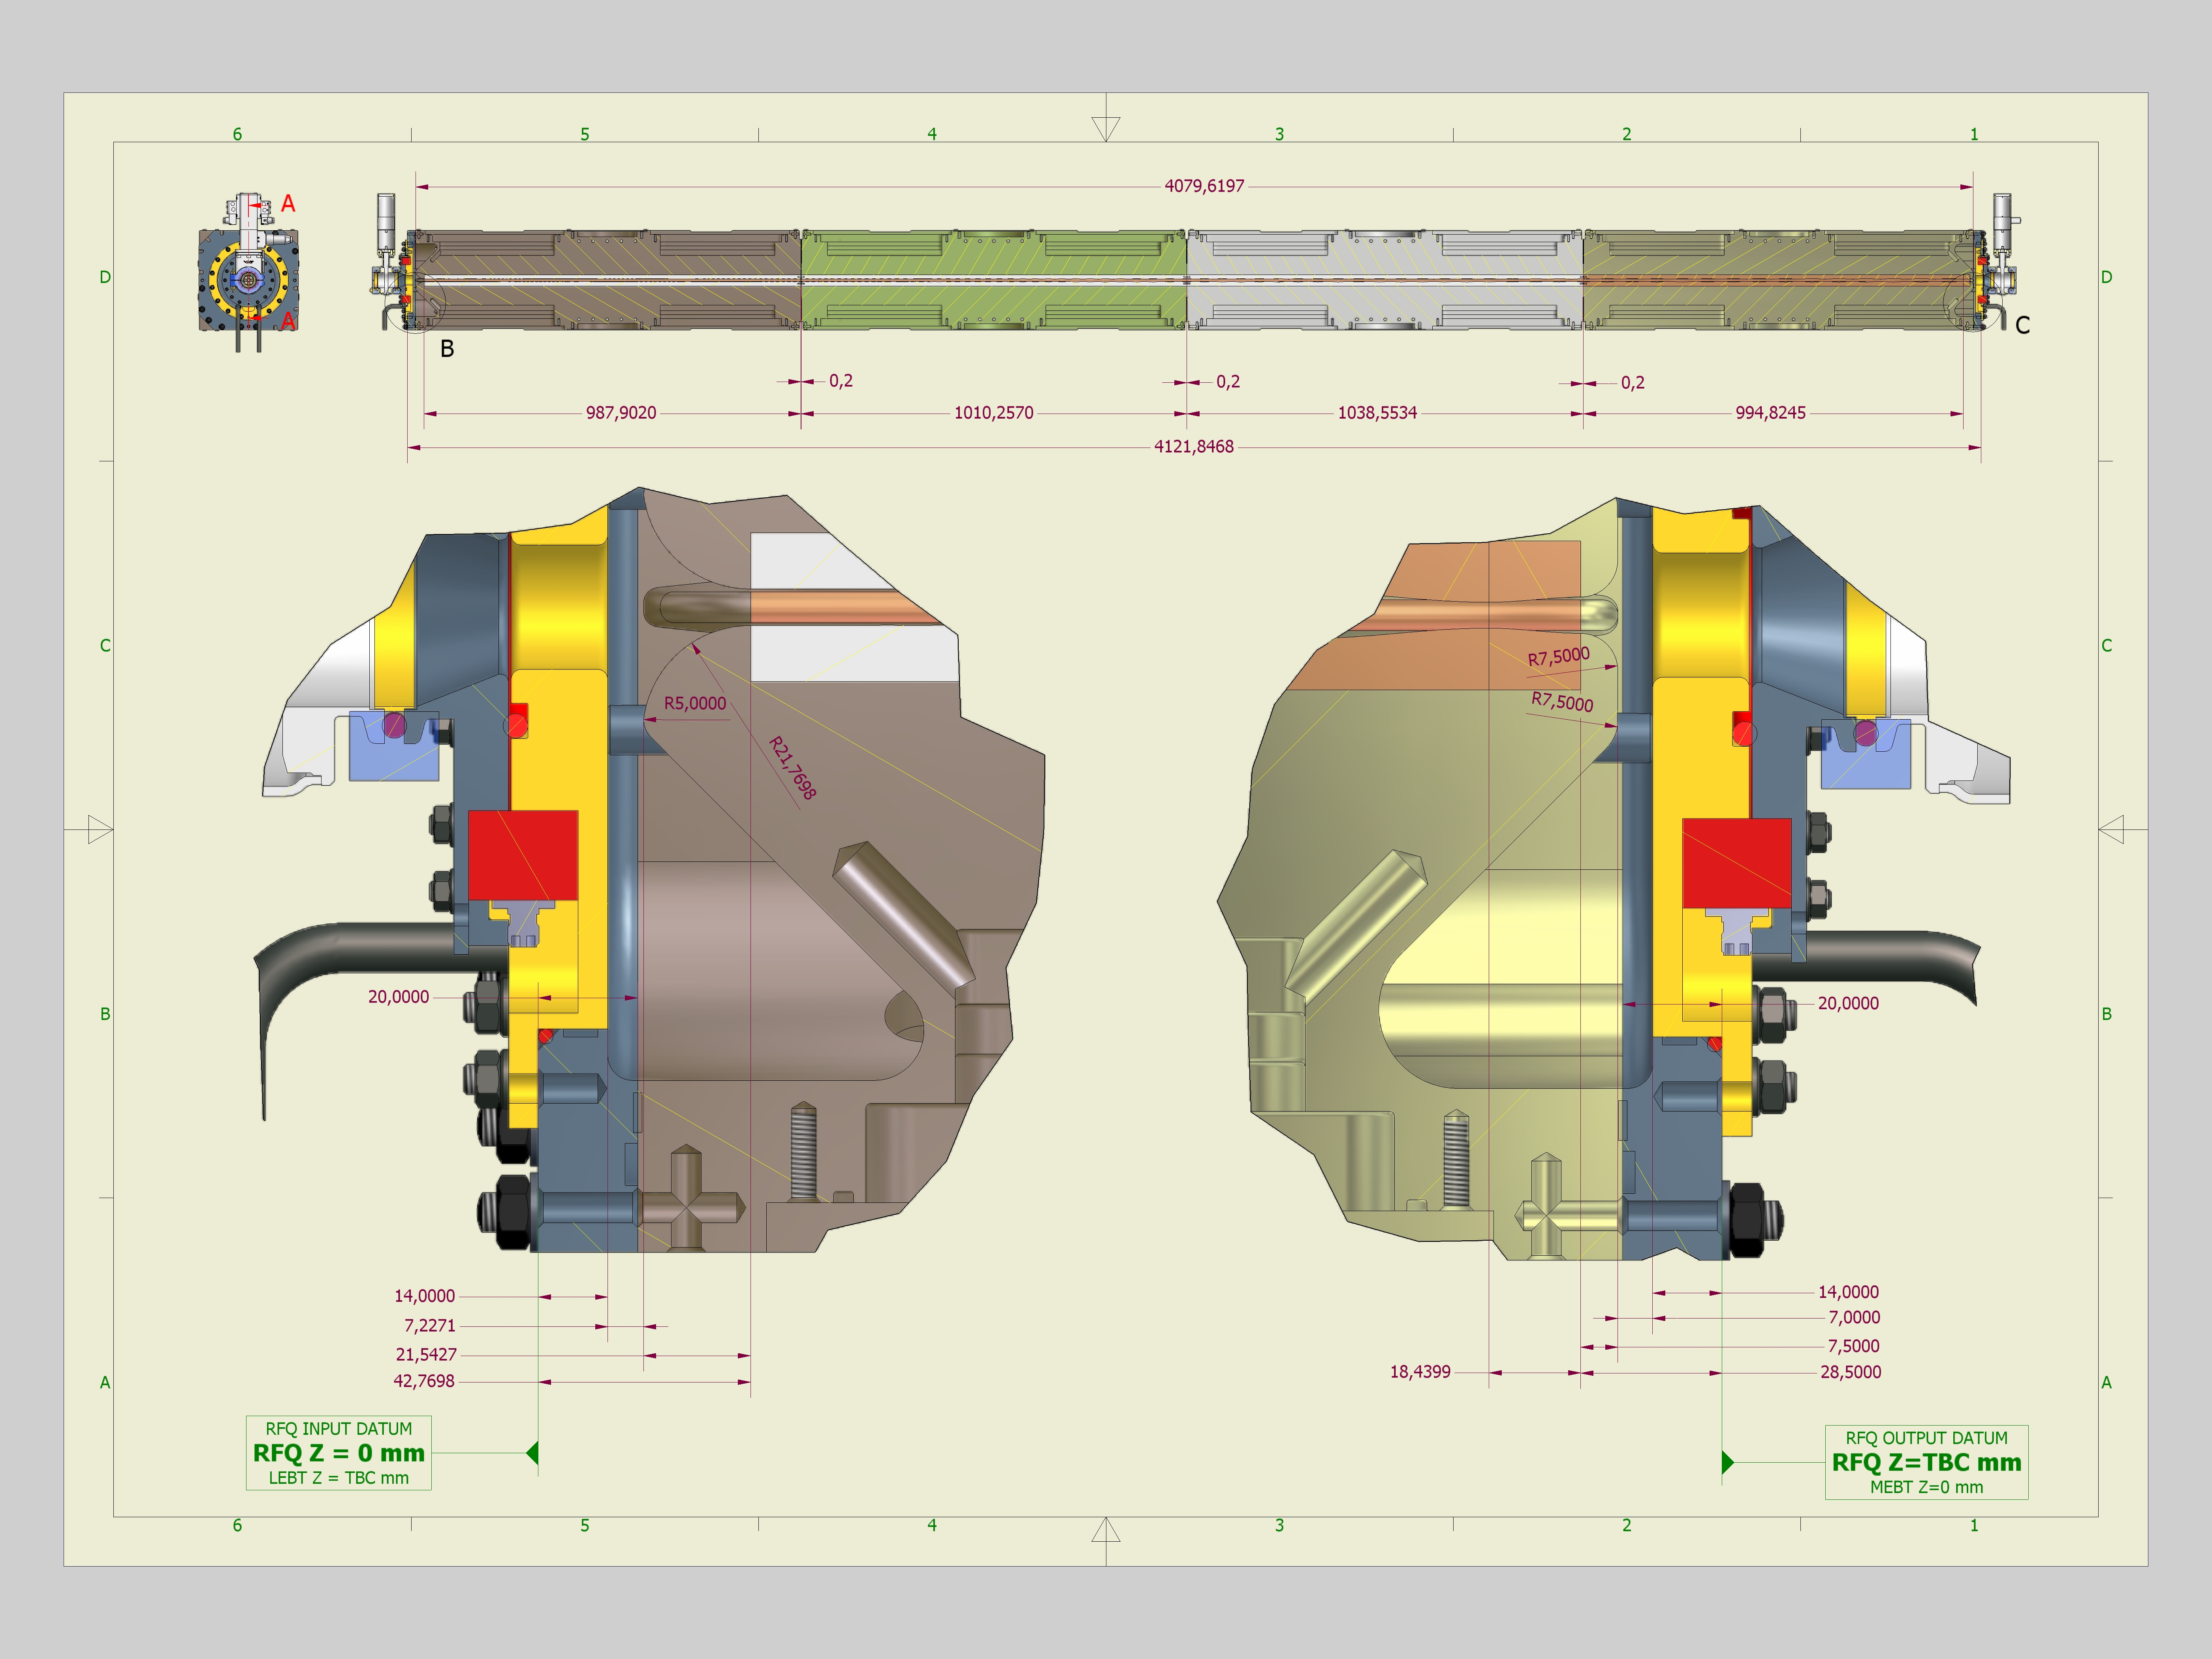Select the R5,0000 radius annotation

tap(695, 703)
